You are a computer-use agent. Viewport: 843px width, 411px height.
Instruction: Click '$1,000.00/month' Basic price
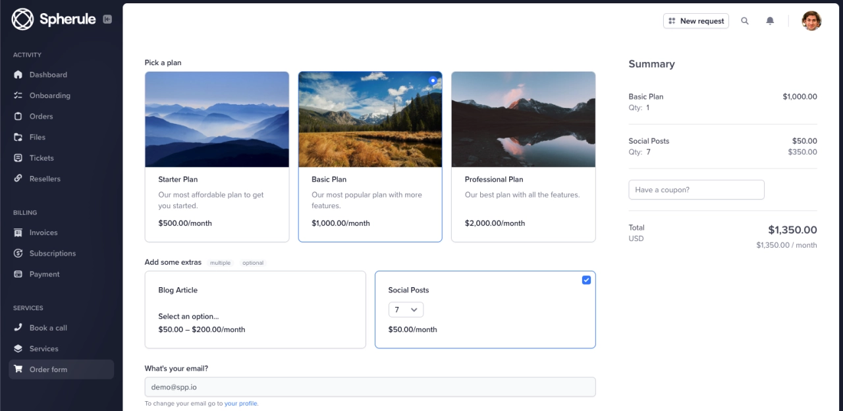[x=340, y=223]
